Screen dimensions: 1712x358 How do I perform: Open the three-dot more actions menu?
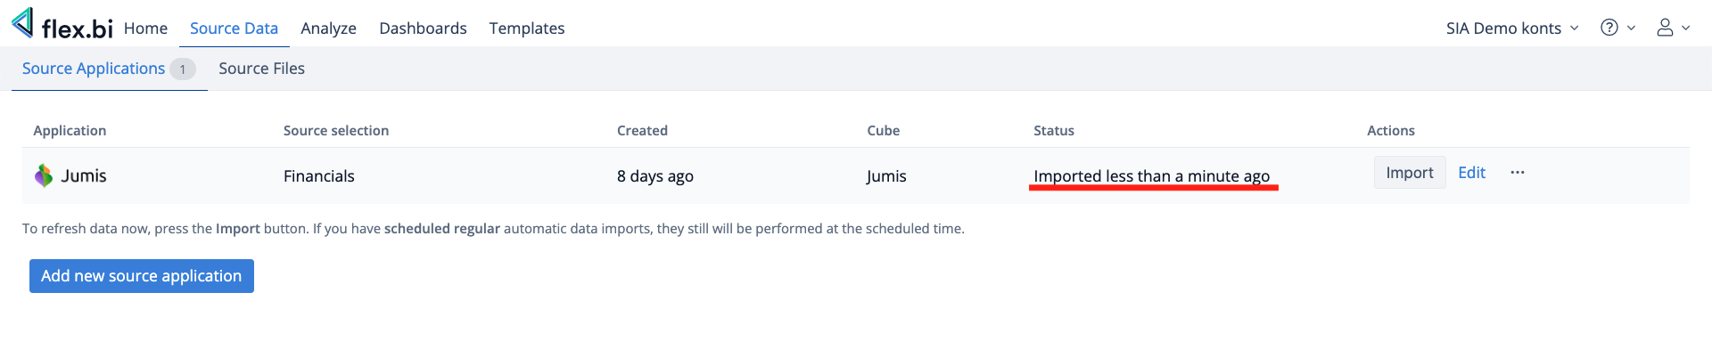click(1518, 173)
